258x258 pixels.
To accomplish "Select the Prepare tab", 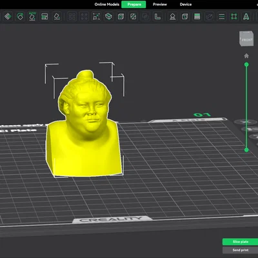I will point(134,5).
